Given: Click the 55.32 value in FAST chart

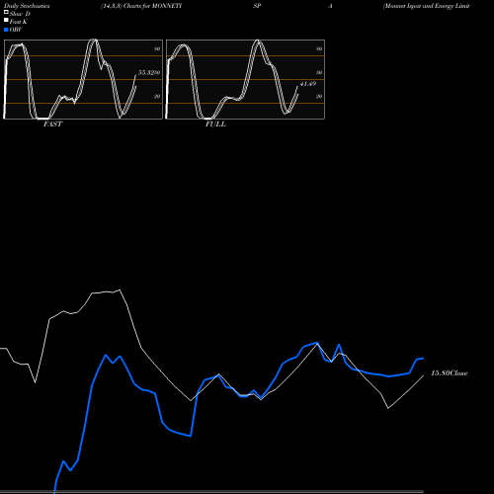Looking at the screenshot, I should click(146, 72).
